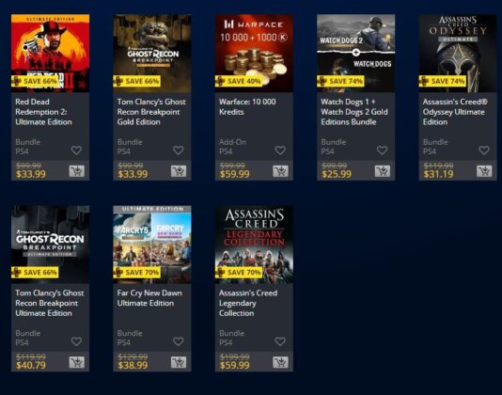Open Assassin's Creed Legendary Collection cover art

(254, 245)
